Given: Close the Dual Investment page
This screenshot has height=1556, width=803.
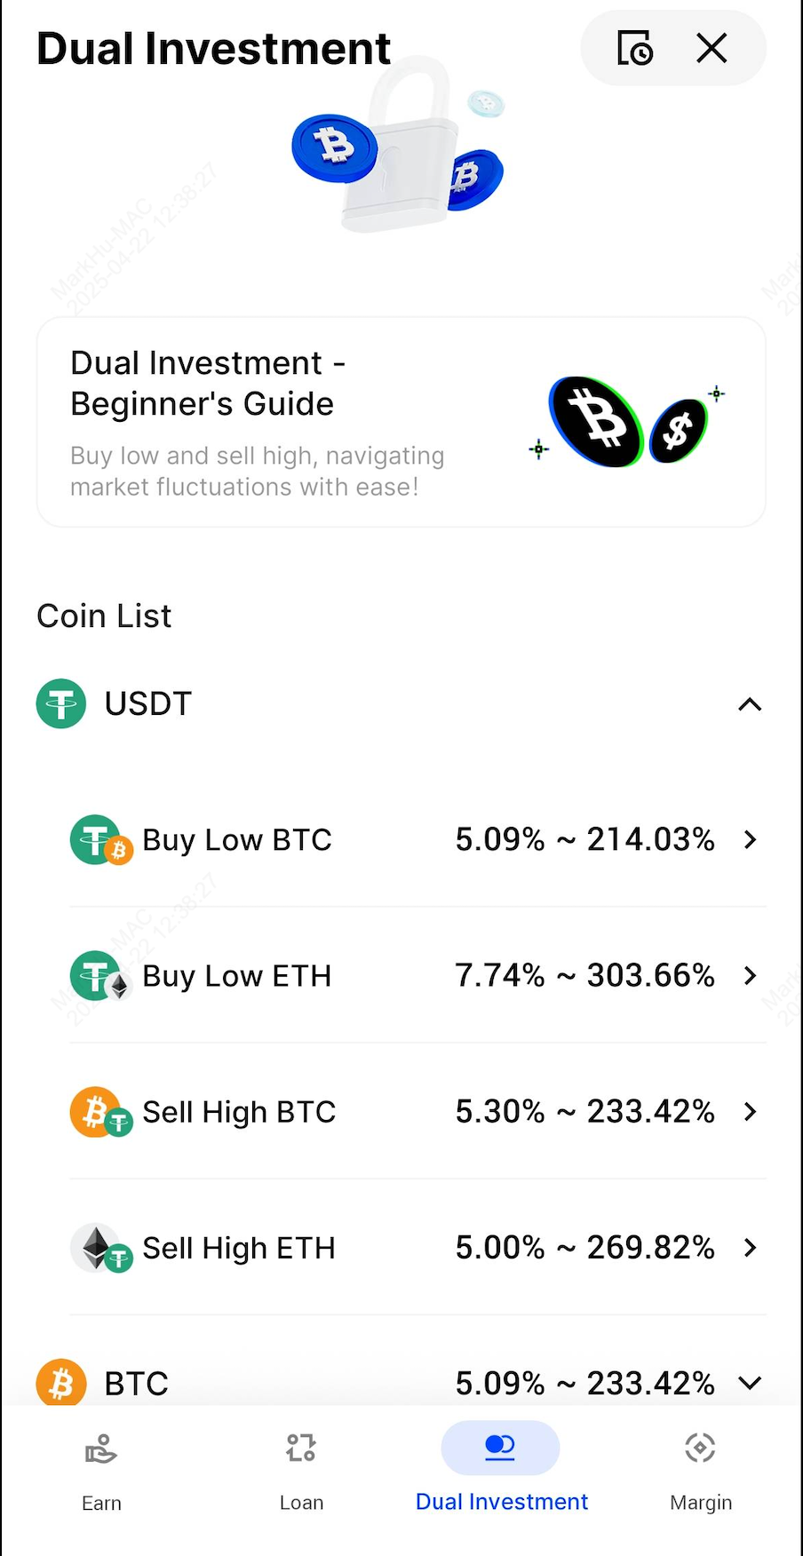Looking at the screenshot, I should (712, 48).
